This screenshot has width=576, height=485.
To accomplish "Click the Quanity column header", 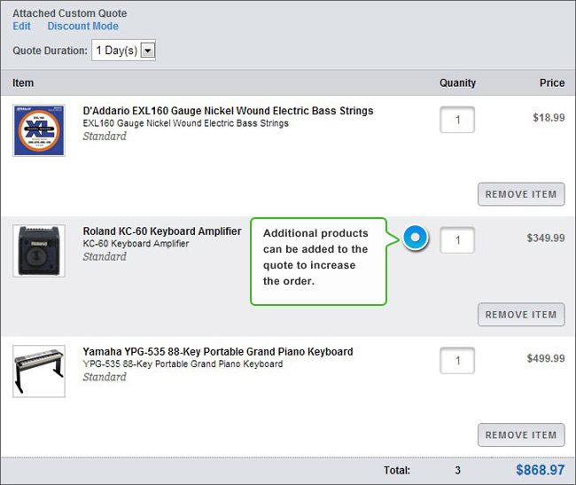I will [458, 83].
